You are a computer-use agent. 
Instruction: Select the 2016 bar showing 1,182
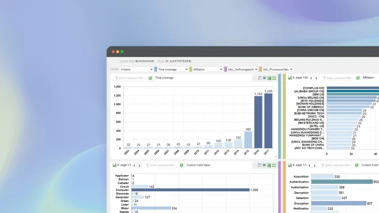(258, 122)
